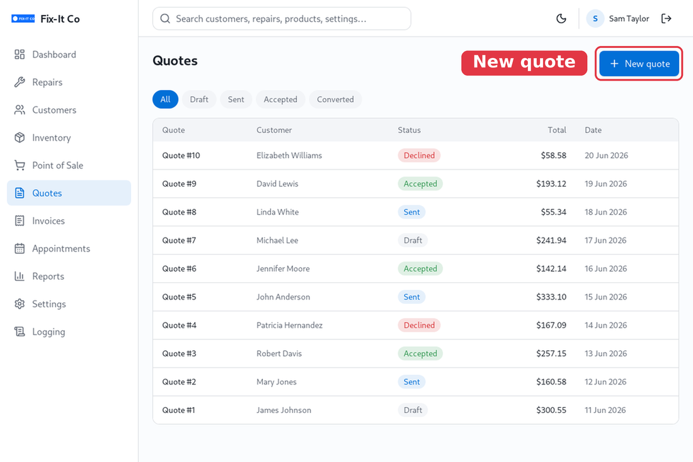This screenshot has width=693, height=462.
Task: Click the Appointments calendar icon
Action: point(20,248)
